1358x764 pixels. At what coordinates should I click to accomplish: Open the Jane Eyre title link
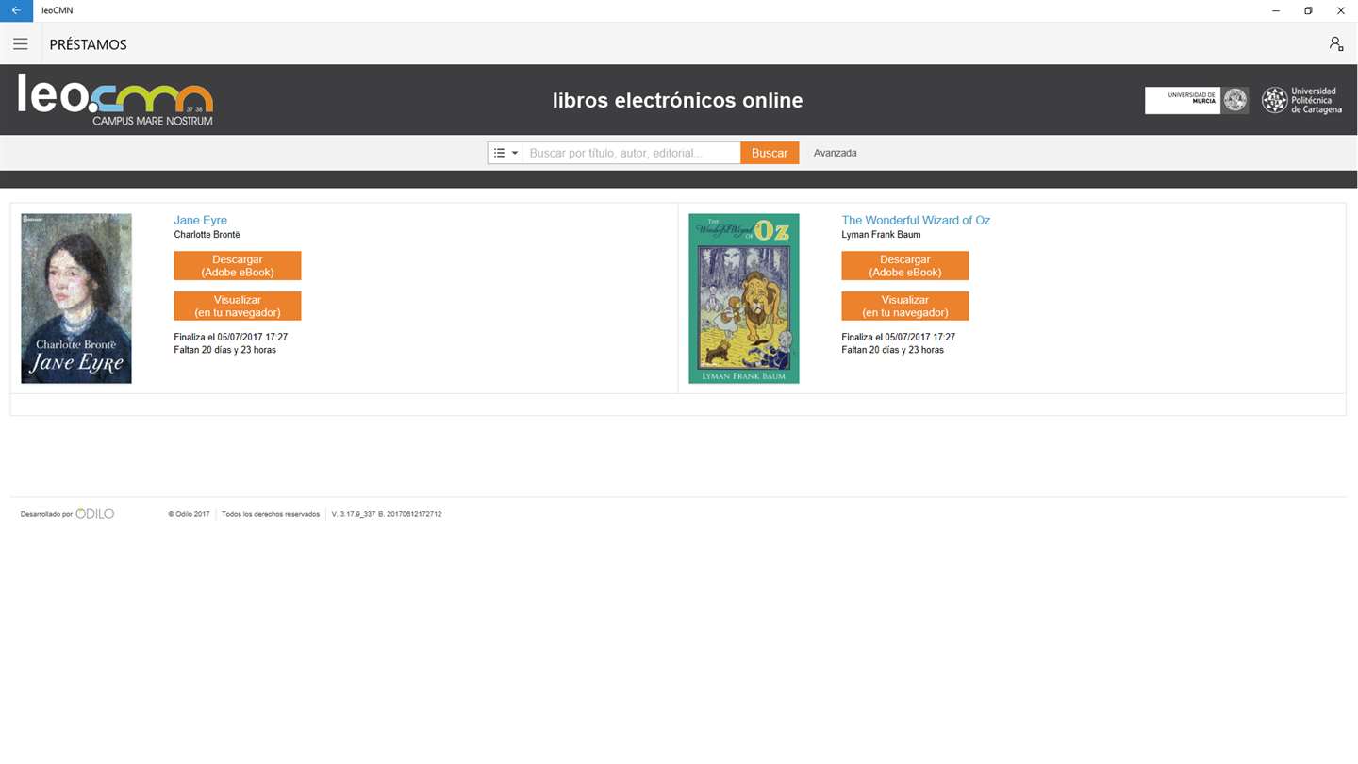point(200,220)
